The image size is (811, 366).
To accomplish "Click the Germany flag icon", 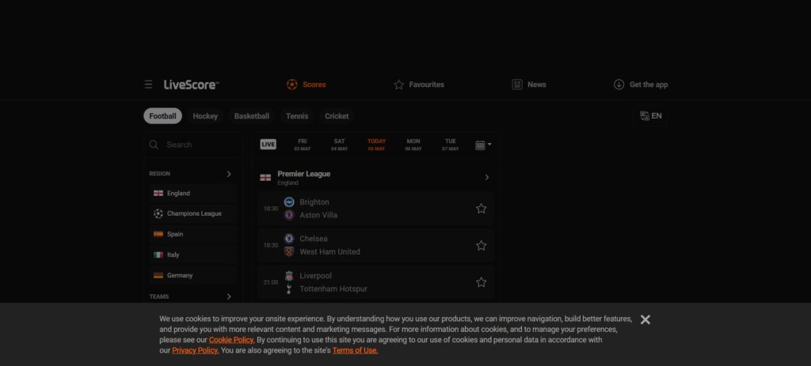I will pyautogui.click(x=158, y=275).
